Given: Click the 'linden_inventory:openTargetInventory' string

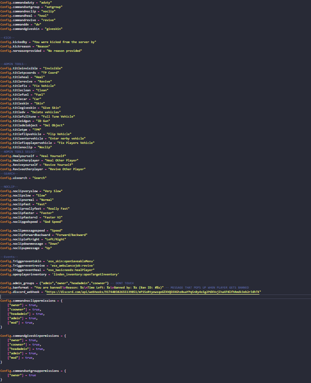Looking at the screenshot, I should click(86, 275).
